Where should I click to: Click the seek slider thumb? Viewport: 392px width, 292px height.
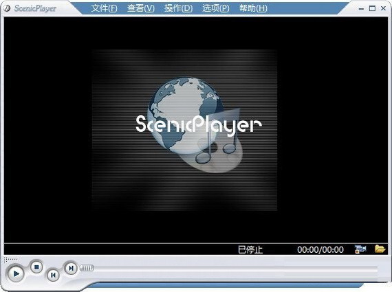87,268
